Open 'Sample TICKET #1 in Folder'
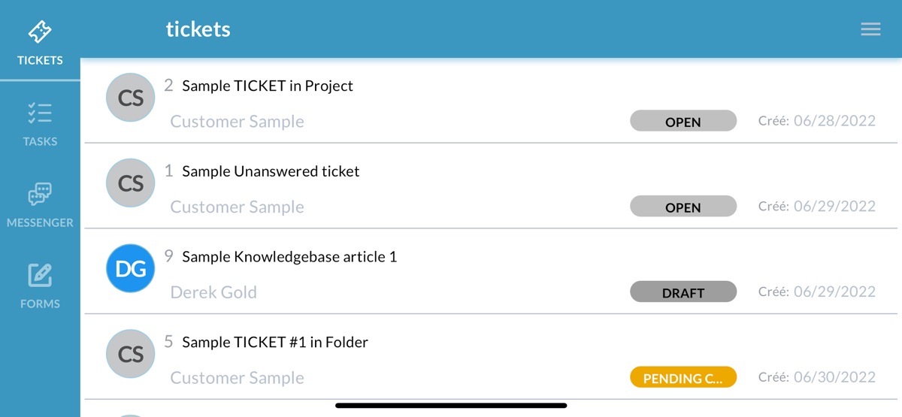This screenshot has width=902, height=417. 275,343
